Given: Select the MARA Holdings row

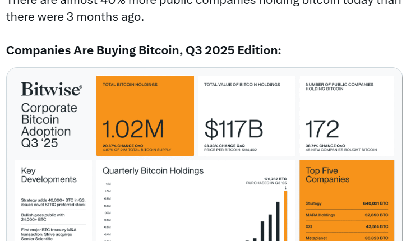Looking at the screenshot, I should click(x=347, y=215).
